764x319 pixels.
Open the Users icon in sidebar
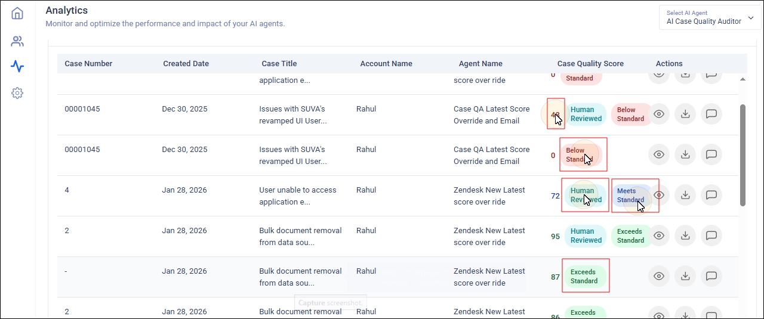[x=17, y=41]
